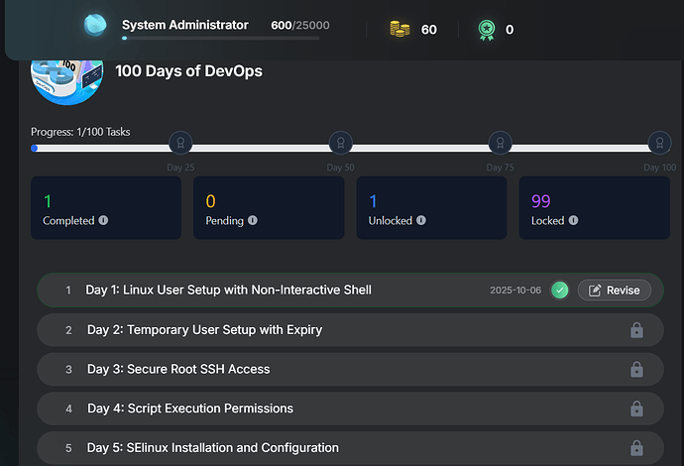Click the info icon beside Completed
Viewport: 684px width, 466px height.
[x=103, y=221]
